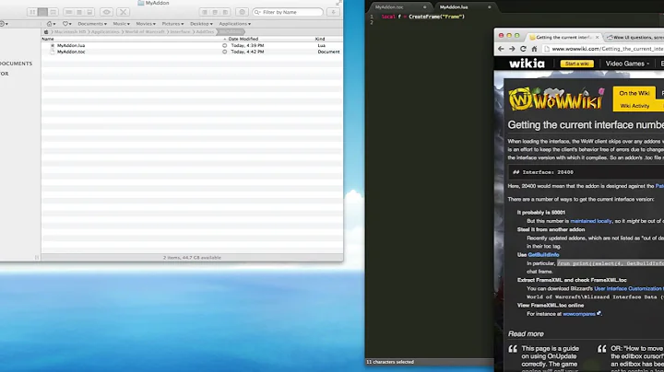Switch file browser to icon view
The height and width of the screenshot is (372, 664).
(32, 12)
